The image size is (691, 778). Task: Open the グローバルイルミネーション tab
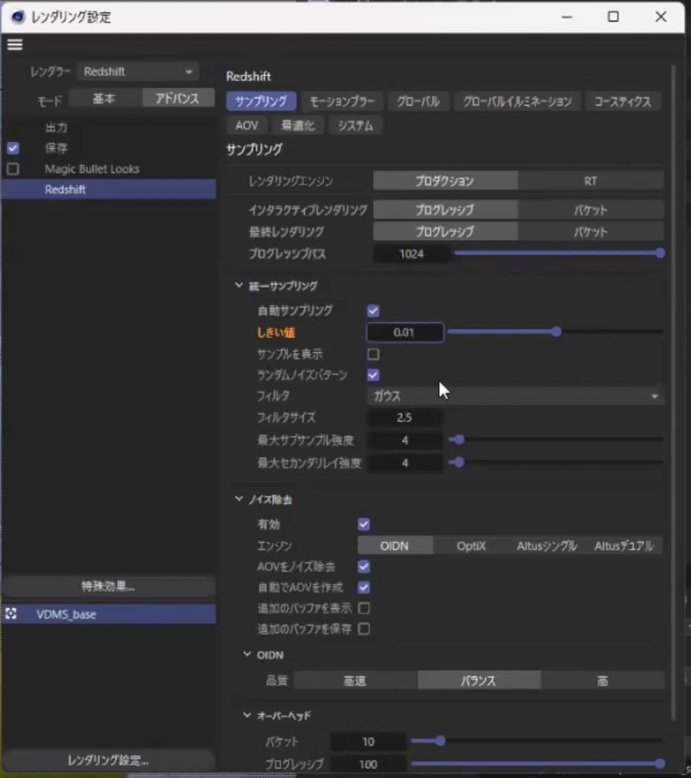click(517, 102)
